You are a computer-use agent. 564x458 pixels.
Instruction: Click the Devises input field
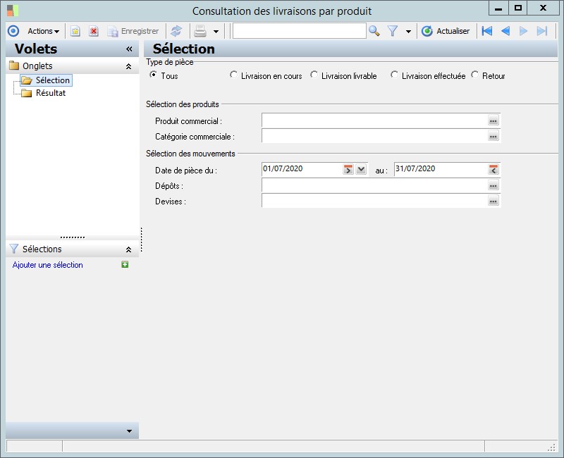click(x=374, y=201)
